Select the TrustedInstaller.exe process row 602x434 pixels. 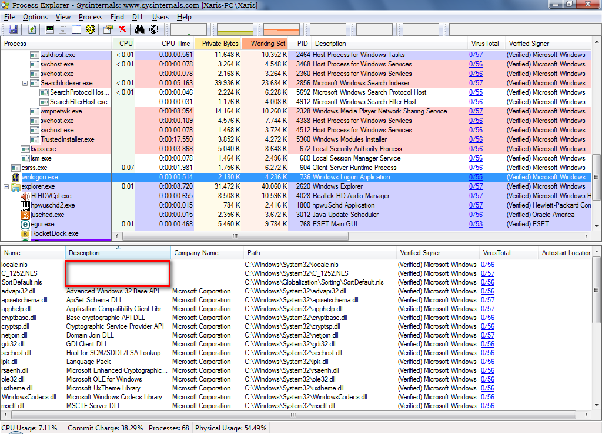coord(67,139)
